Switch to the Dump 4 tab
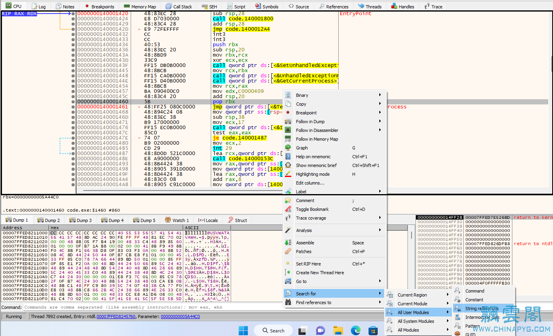This screenshot has height=336, width=553. (112, 220)
